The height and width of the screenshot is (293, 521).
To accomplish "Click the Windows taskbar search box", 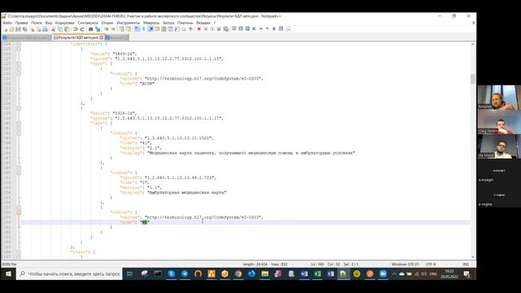I will (69, 274).
